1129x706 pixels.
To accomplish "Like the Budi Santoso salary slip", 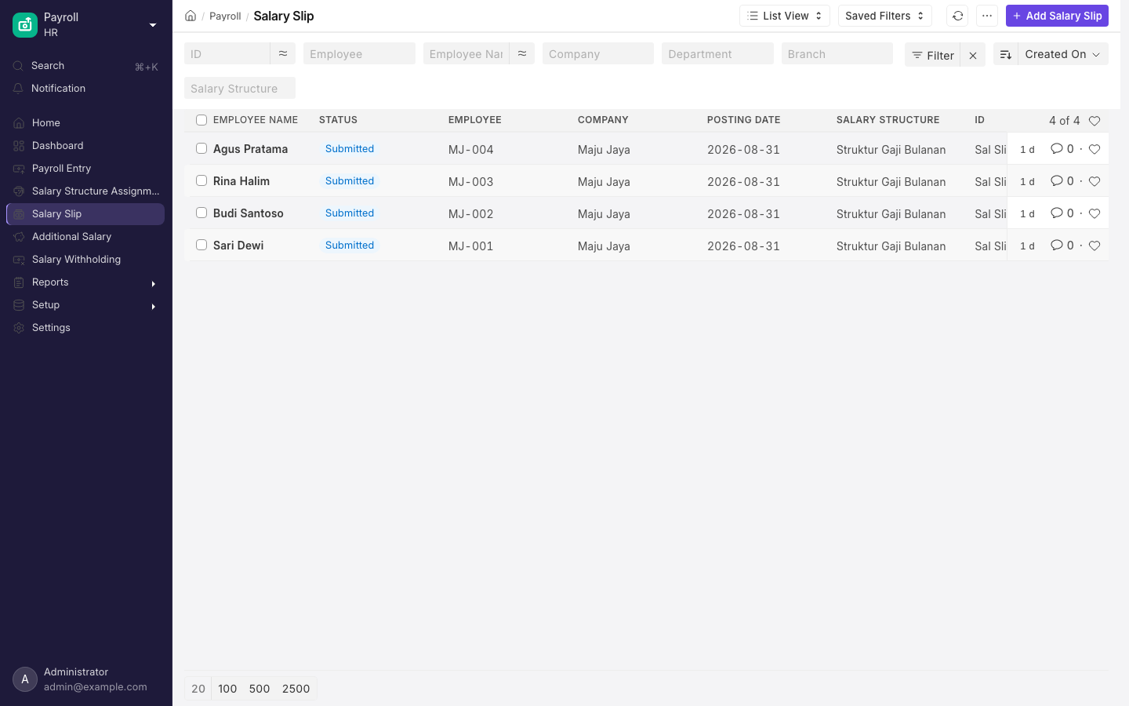I will pyautogui.click(x=1095, y=213).
